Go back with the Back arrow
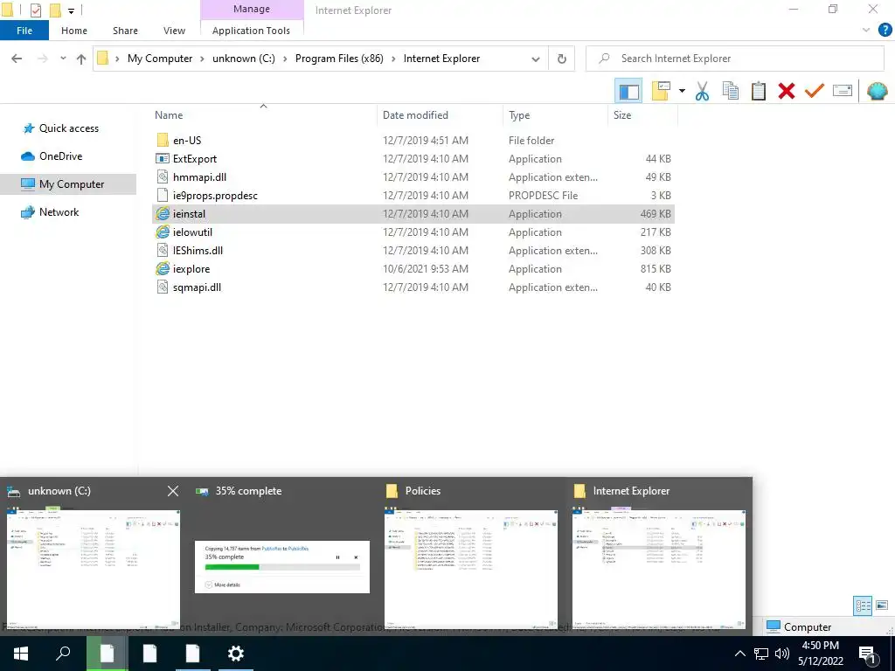The image size is (895, 671). point(17,59)
